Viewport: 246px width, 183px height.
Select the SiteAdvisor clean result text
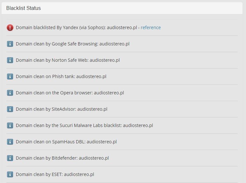pos(62,109)
